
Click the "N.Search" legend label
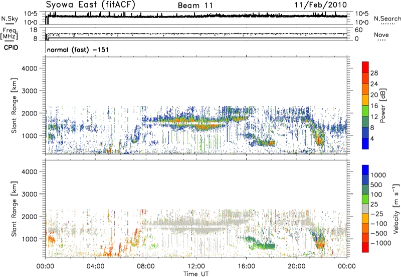coord(387,18)
